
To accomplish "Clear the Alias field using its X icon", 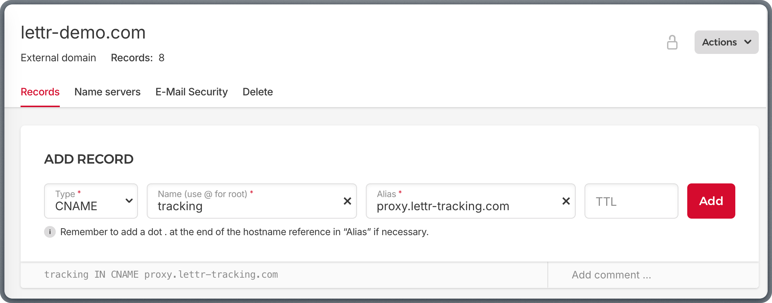I will click(x=566, y=201).
